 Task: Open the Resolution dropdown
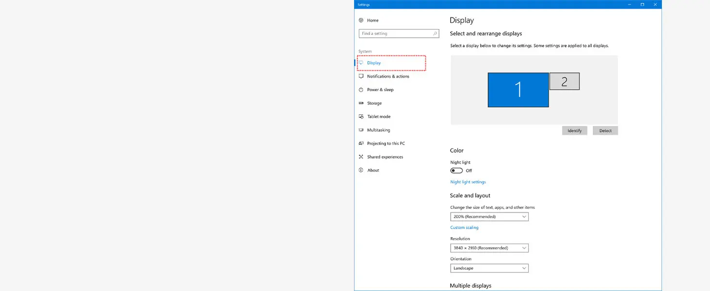coord(489,248)
